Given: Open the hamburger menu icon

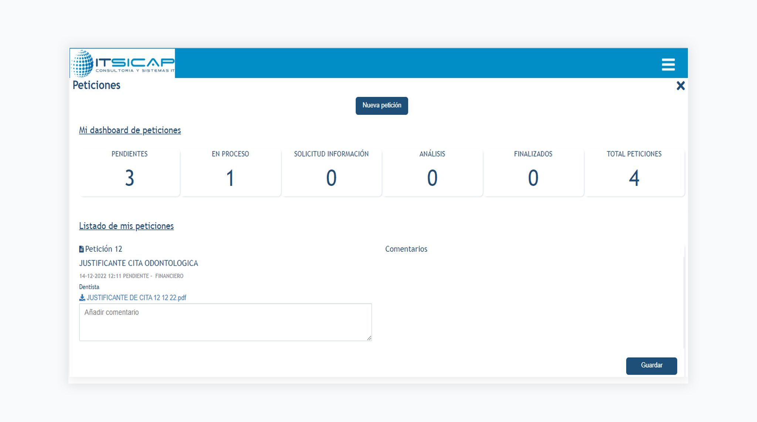Looking at the screenshot, I should [668, 64].
